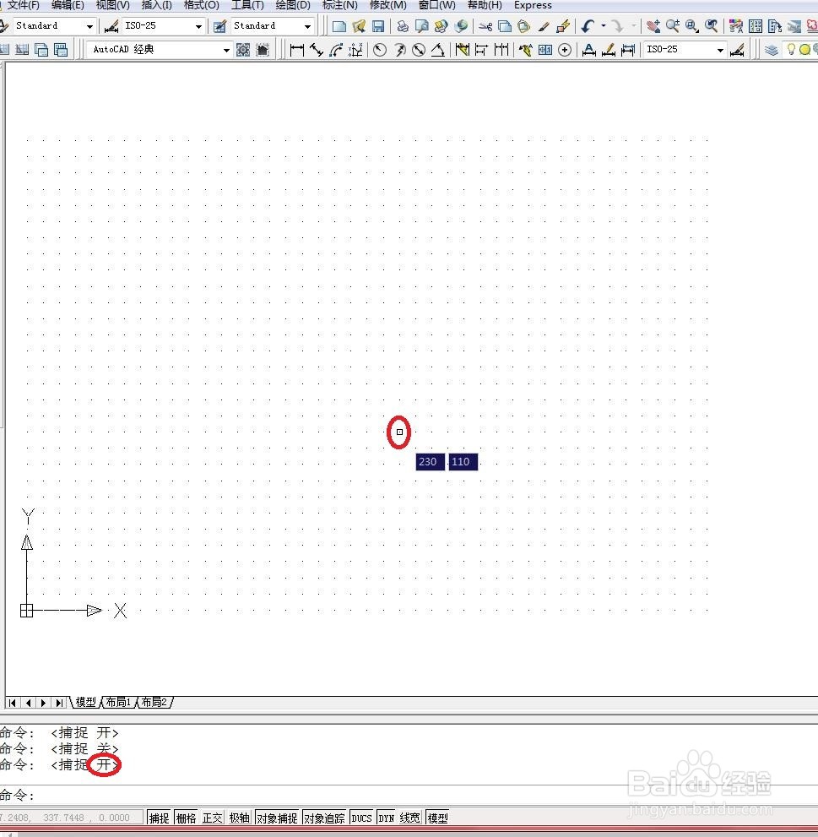Select the Radius dimension tool
This screenshot has height=837, width=818.
click(x=379, y=50)
